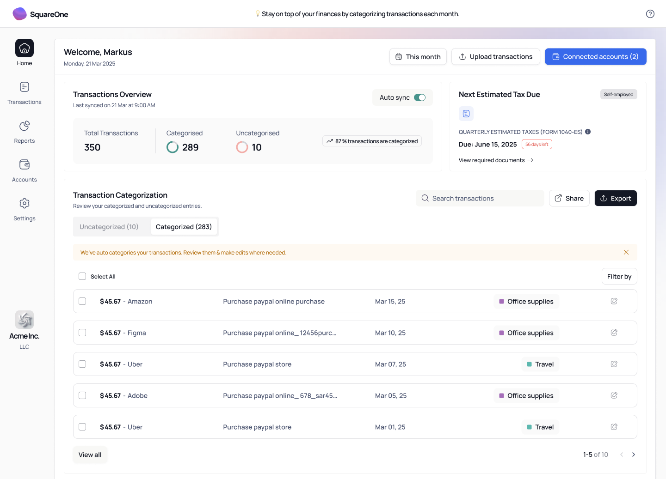
Task: Open the This month date selector
Action: click(x=418, y=57)
